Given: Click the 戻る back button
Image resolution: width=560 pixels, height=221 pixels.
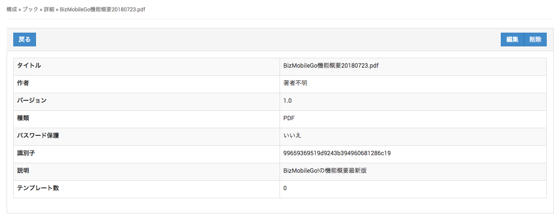Looking at the screenshot, I should (25, 40).
